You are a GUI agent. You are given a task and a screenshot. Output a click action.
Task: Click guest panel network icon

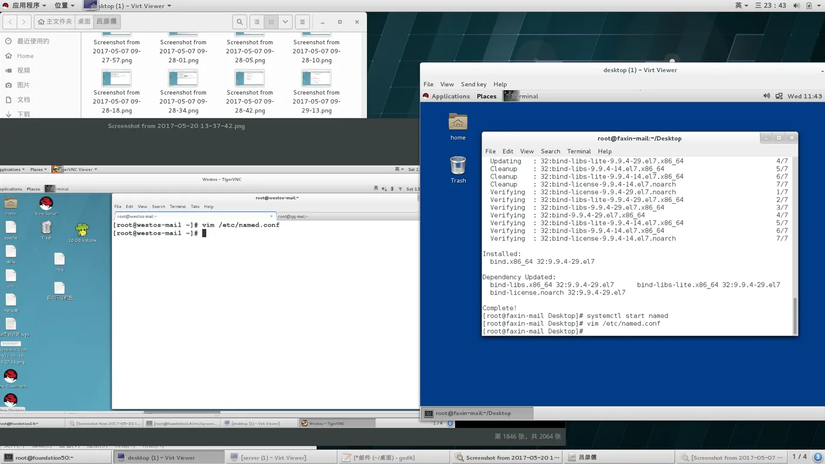[779, 96]
